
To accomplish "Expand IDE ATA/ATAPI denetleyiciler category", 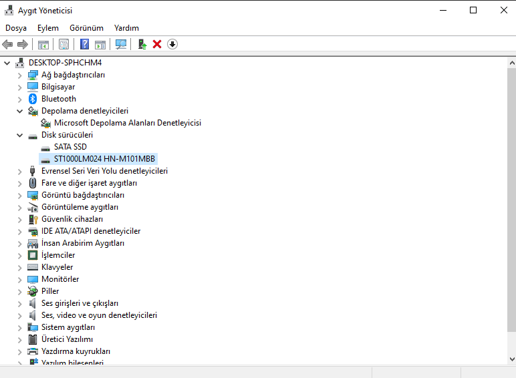I will [20, 231].
